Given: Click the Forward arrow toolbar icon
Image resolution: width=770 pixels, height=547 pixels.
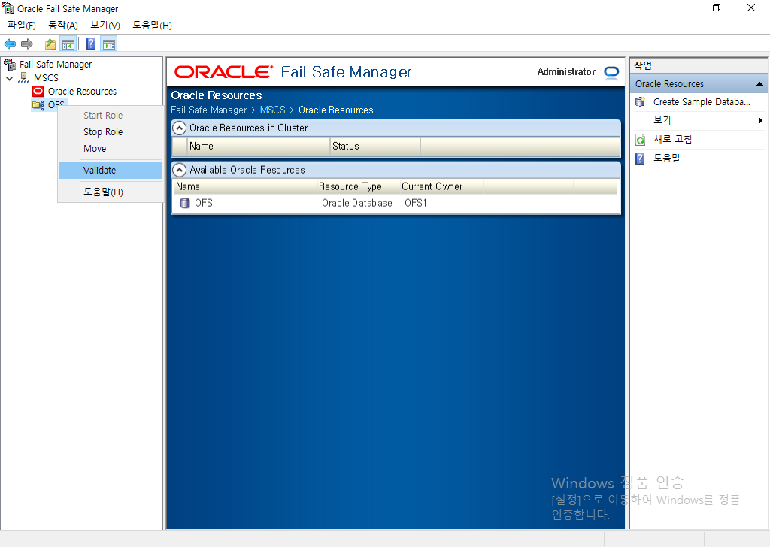Looking at the screenshot, I should pos(27,44).
